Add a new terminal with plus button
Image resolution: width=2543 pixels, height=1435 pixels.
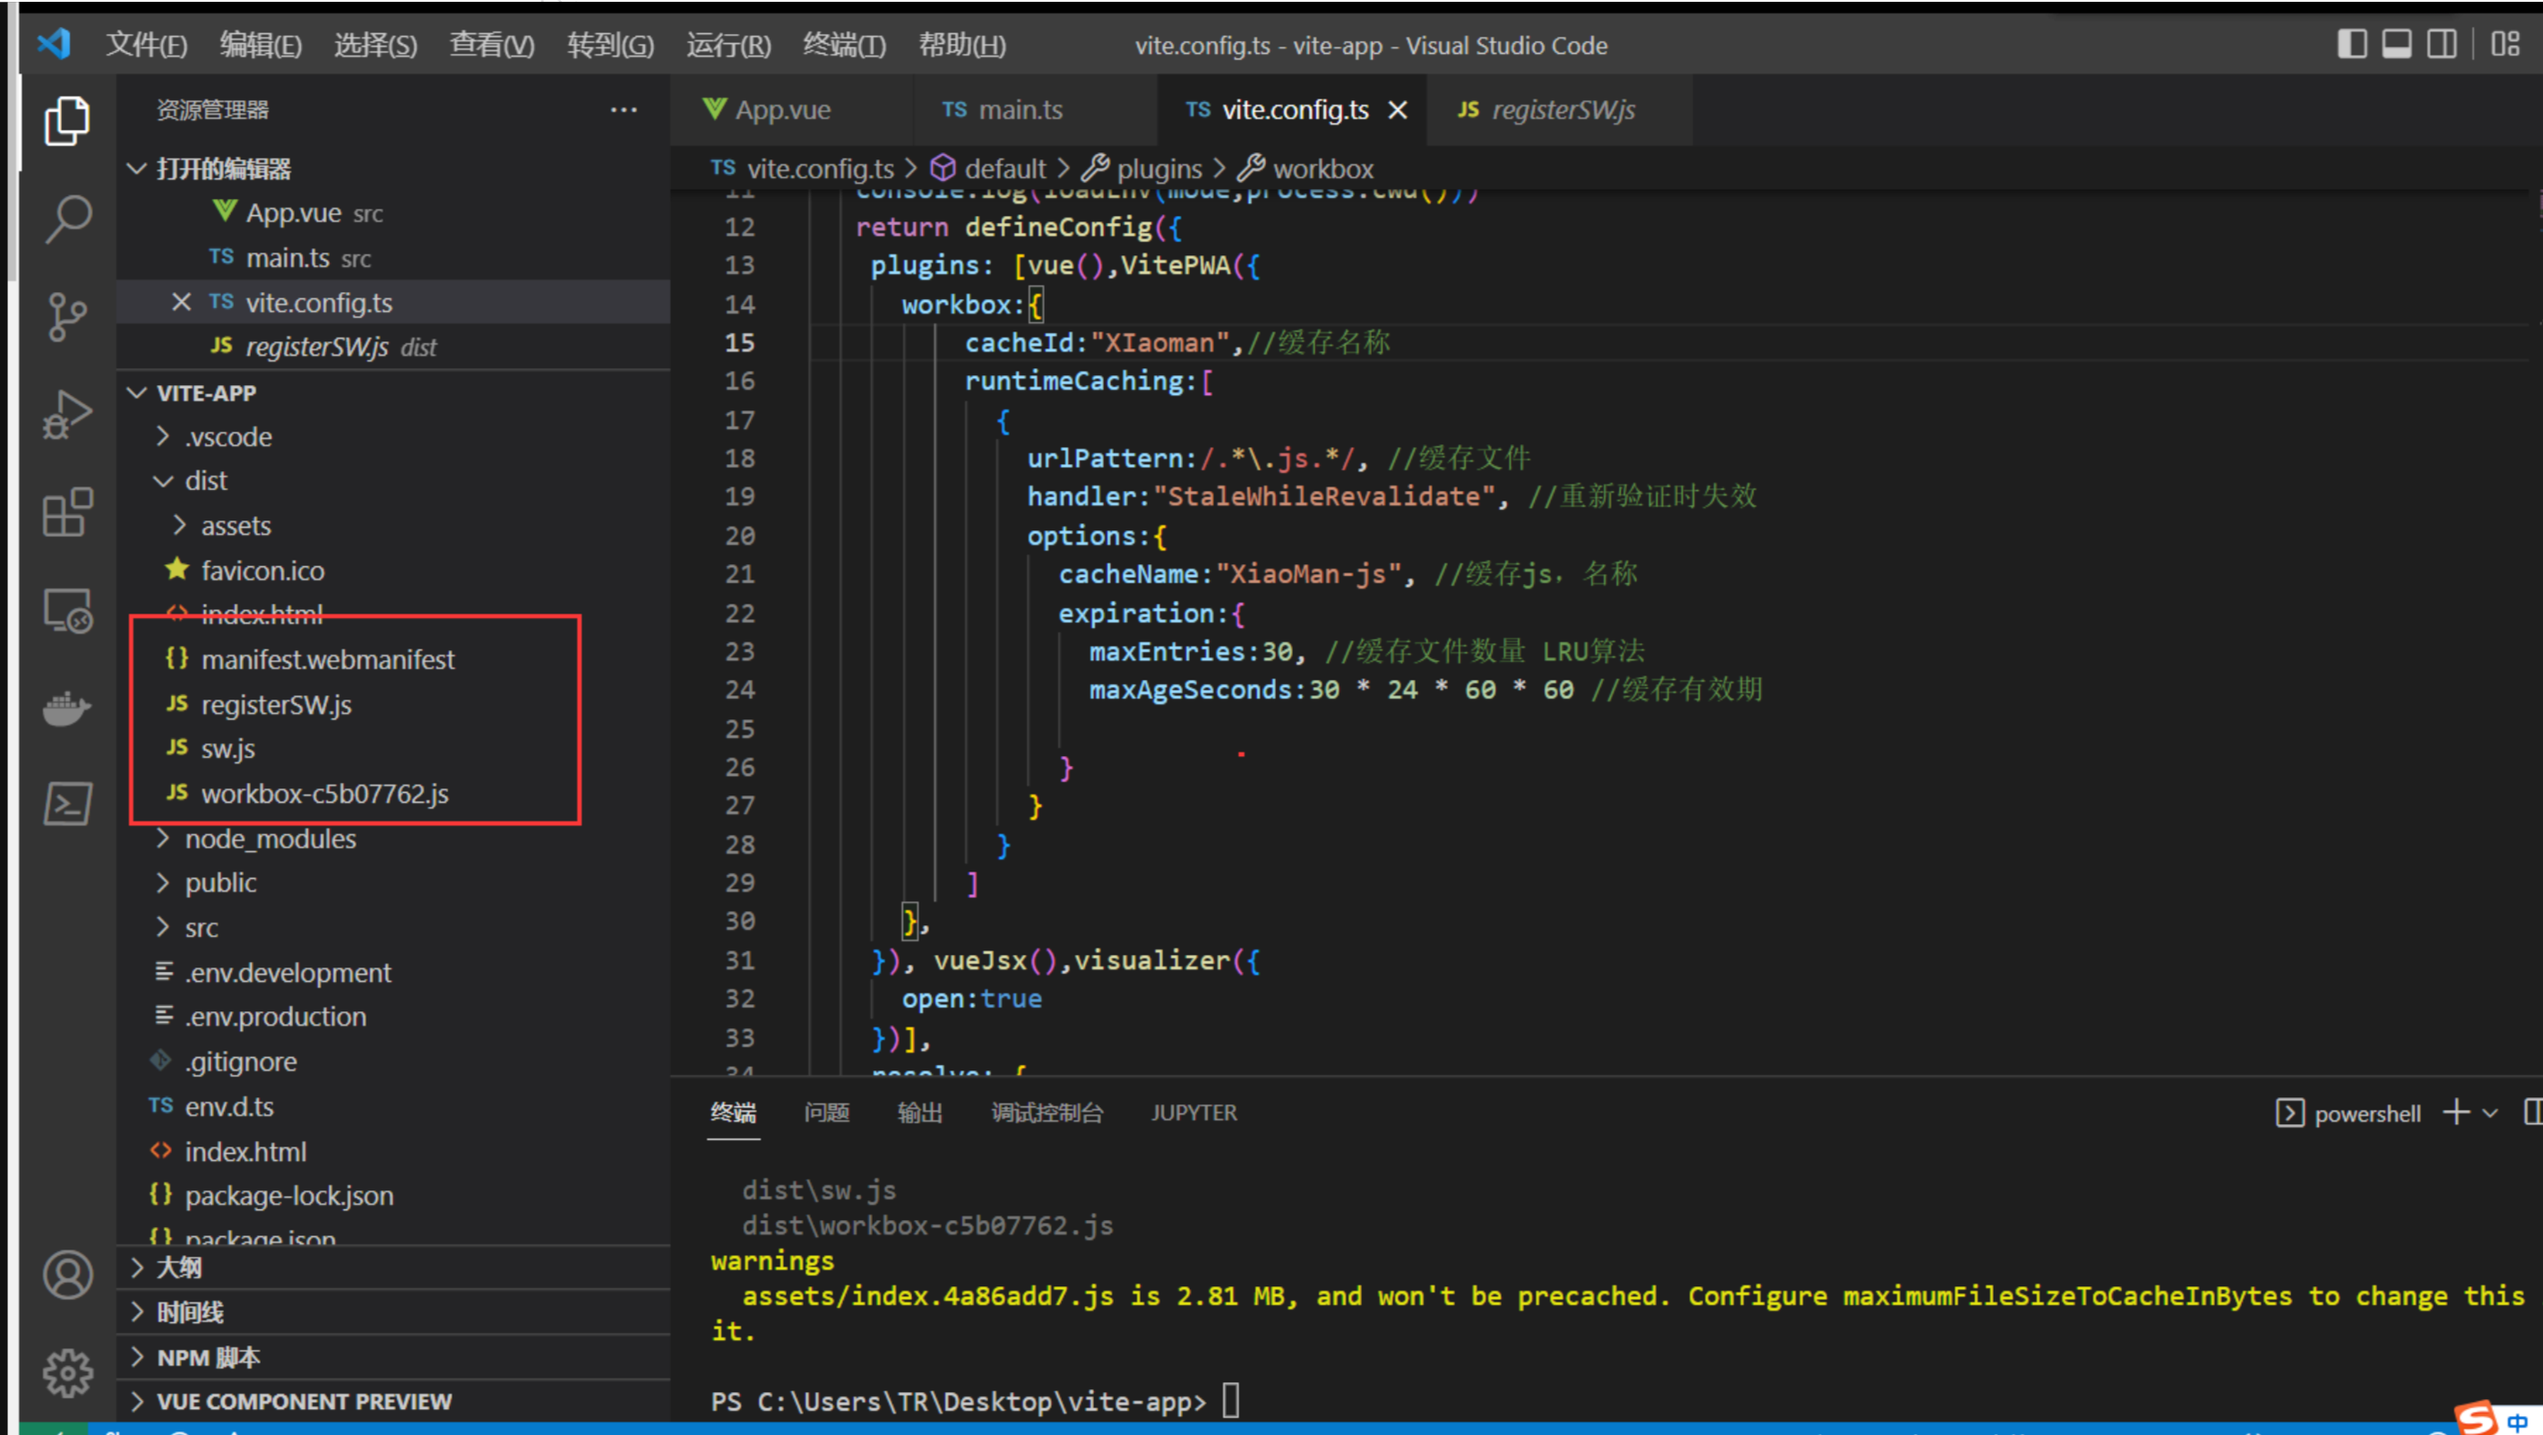click(2456, 1113)
